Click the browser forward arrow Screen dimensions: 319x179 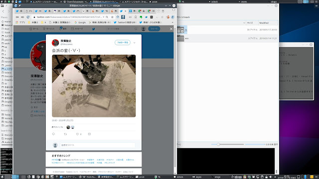pyautogui.click(x=22, y=17)
